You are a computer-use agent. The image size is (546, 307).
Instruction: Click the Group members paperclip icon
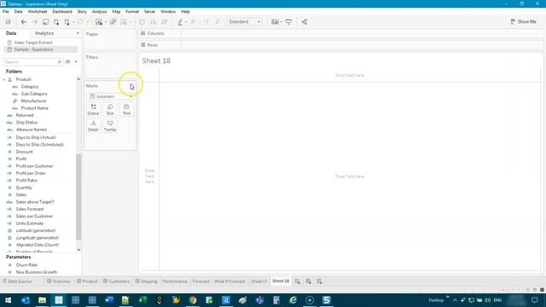pyautogui.click(x=193, y=22)
